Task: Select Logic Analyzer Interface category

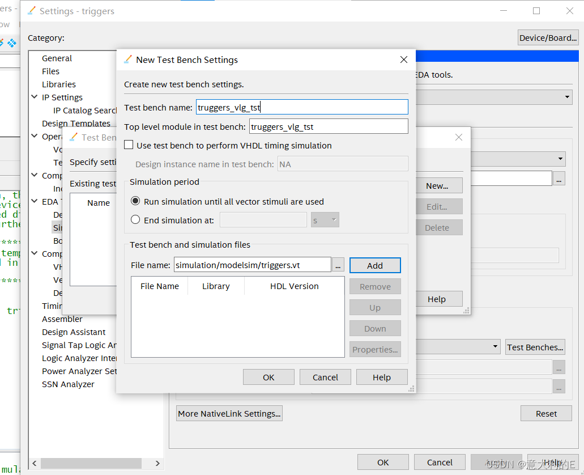Action: coord(79,358)
